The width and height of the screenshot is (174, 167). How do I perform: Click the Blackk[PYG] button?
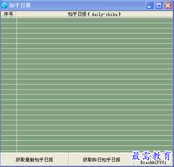click(153, 159)
